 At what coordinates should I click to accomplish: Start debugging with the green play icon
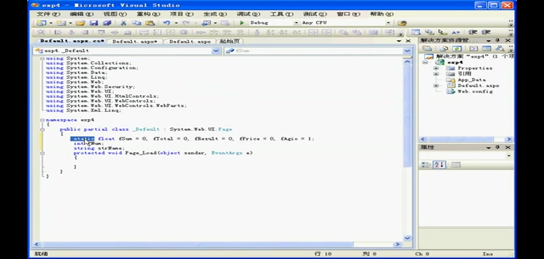click(242, 23)
